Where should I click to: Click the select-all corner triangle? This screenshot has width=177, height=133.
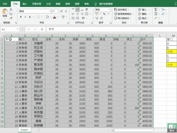(2, 36)
